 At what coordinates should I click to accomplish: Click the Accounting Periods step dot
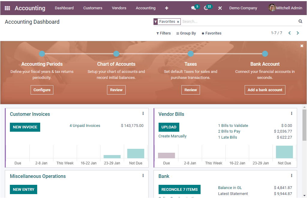pos(42,54)
